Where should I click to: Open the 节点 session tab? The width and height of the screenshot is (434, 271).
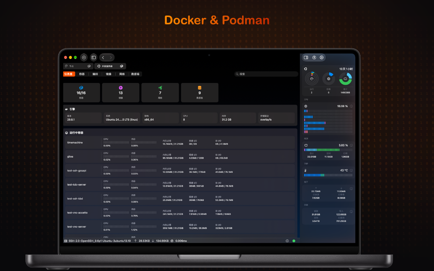pyautogui.click(x=78, y=66)
